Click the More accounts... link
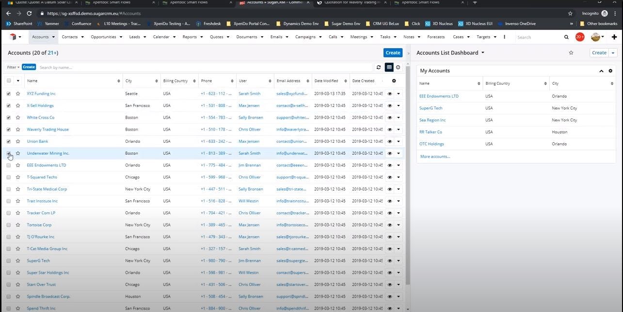The width and height of the screenshot is (623, 312). [x=435, y=156]
